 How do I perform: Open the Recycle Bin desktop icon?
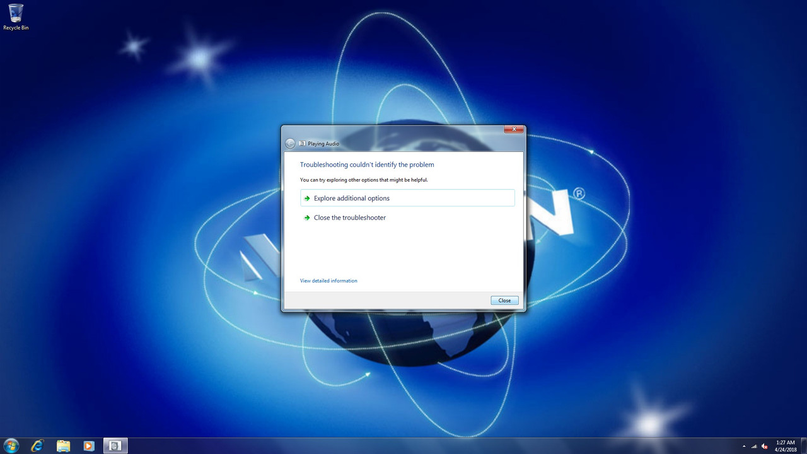[x=16, y=17]
